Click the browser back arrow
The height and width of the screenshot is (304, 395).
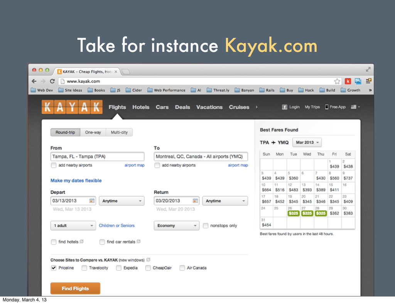click(x=34, y=81)
